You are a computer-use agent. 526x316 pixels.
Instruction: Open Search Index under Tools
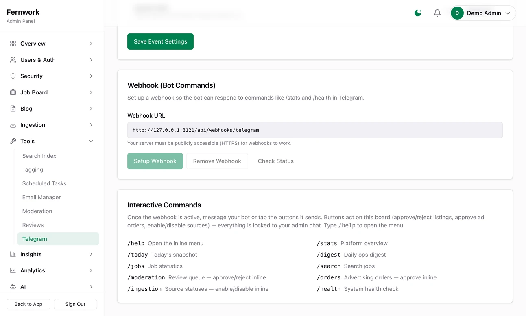(x=58, y=156)
